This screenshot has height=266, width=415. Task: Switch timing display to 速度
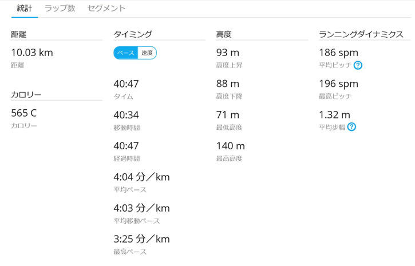pos(147,53)
